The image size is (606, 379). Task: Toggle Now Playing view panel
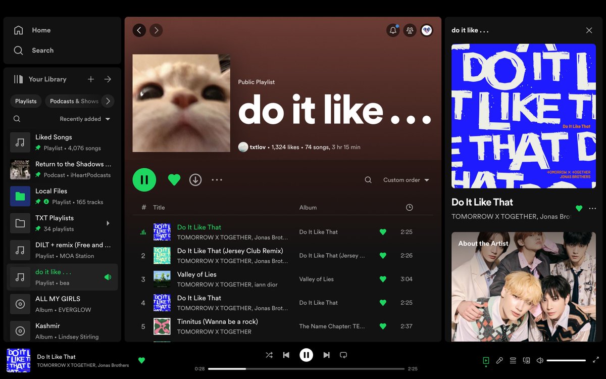click(486, 360)
